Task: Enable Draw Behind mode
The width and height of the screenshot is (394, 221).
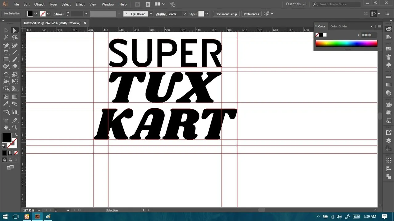Action: tap(10, 160)
